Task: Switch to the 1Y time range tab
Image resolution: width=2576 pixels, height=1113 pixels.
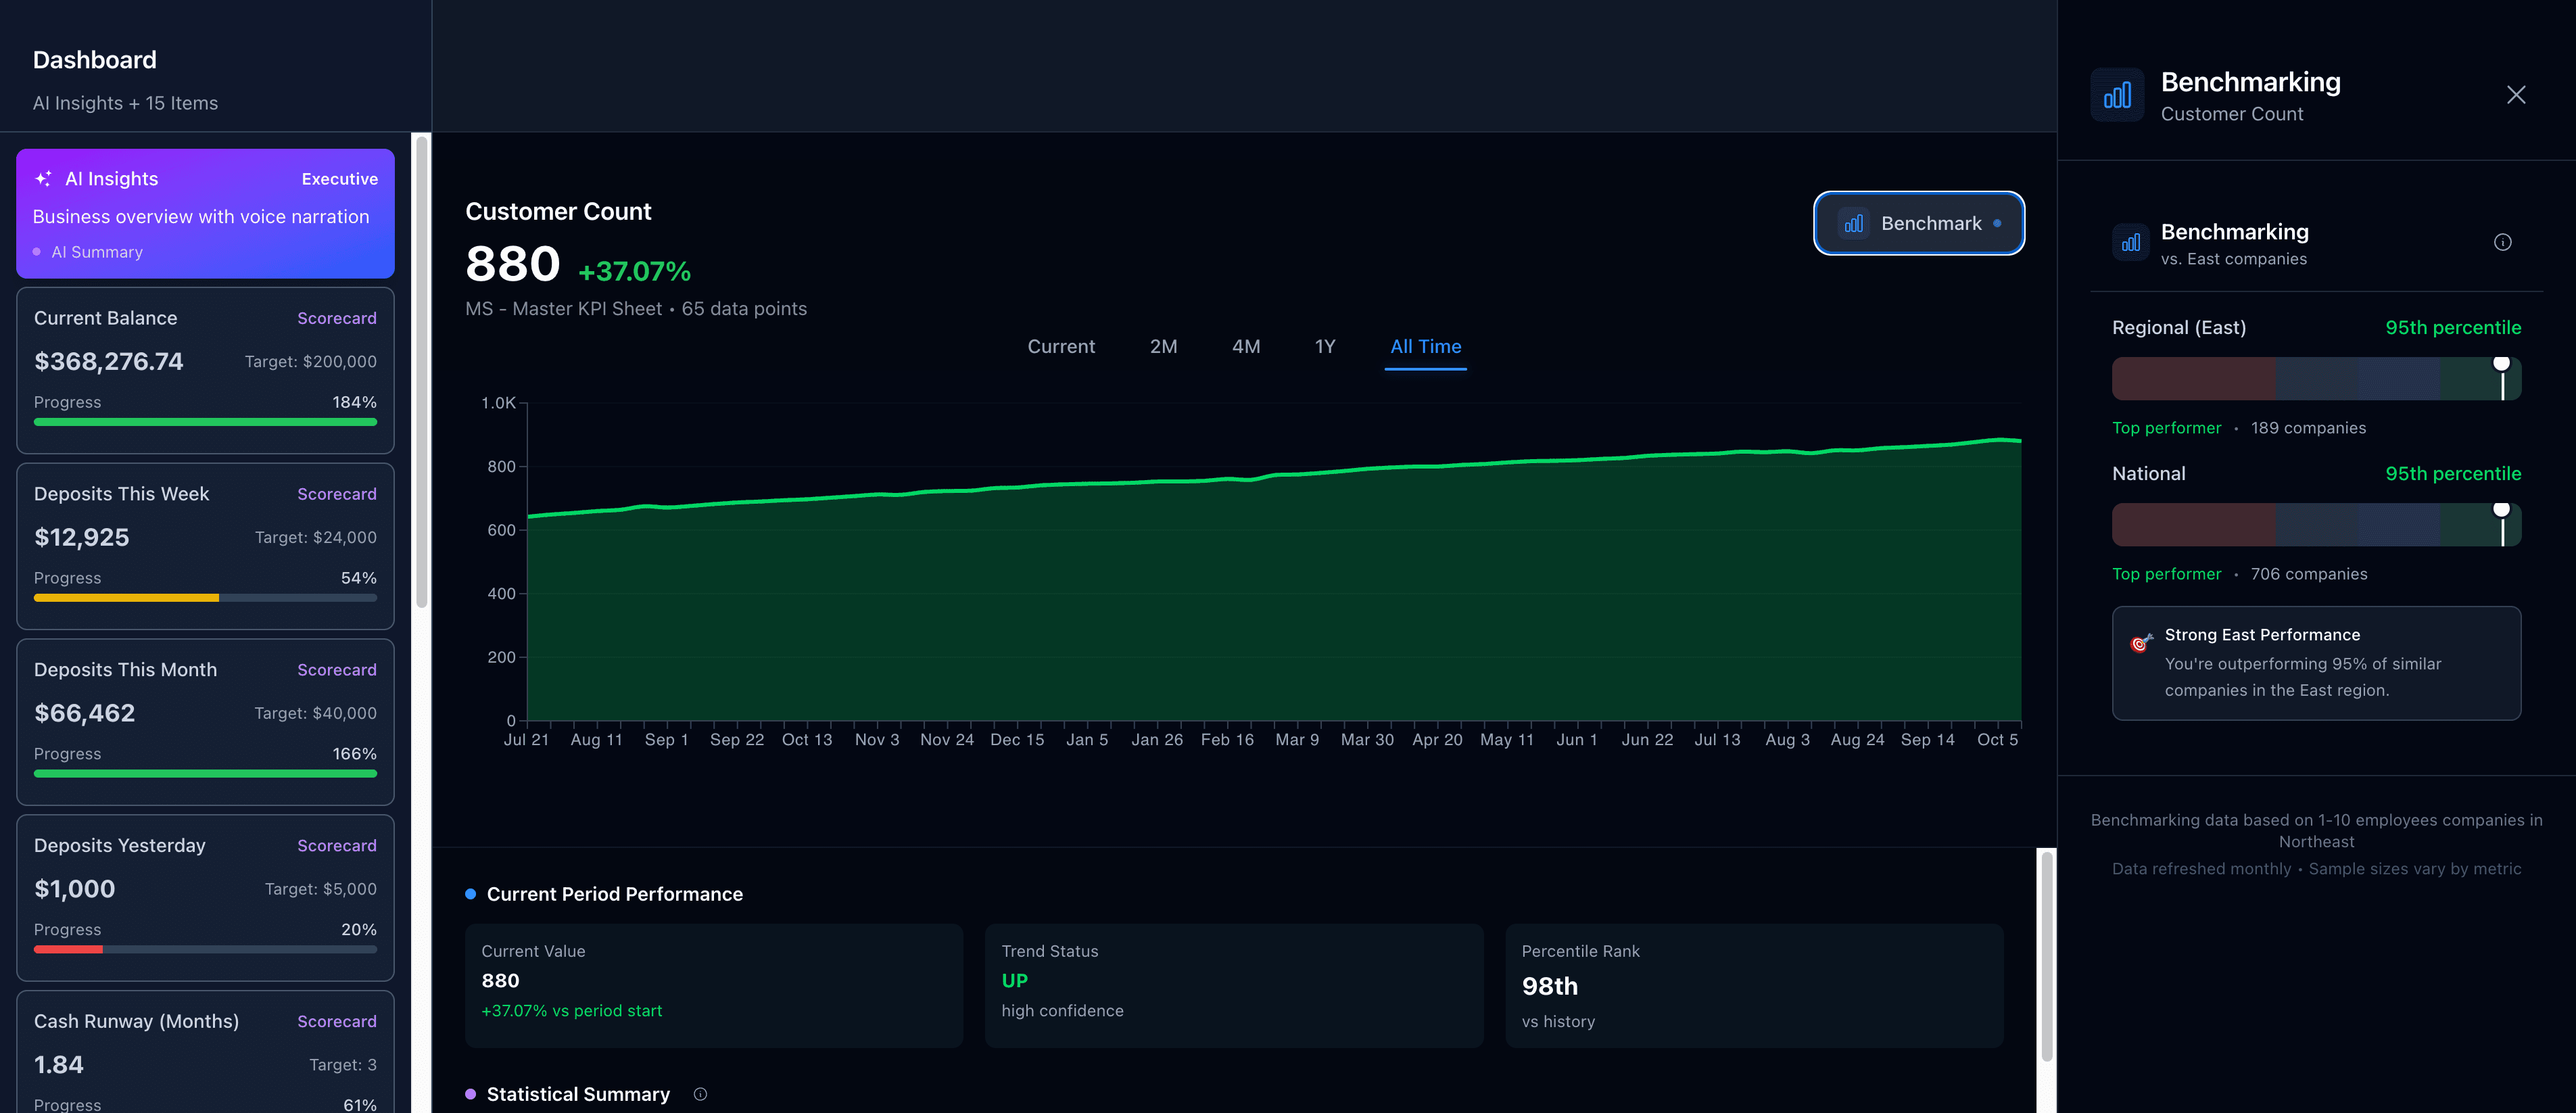Action: tap(1324, 346)
